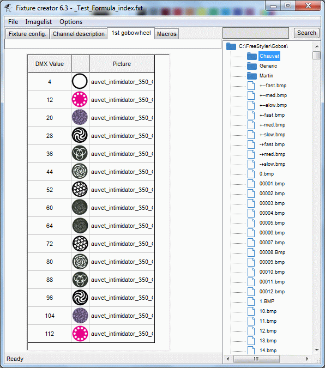The width and height of the screenshot is (325, 368).
Task: Expand the Generic folder in tree
Action: click(x=268, y=66)
